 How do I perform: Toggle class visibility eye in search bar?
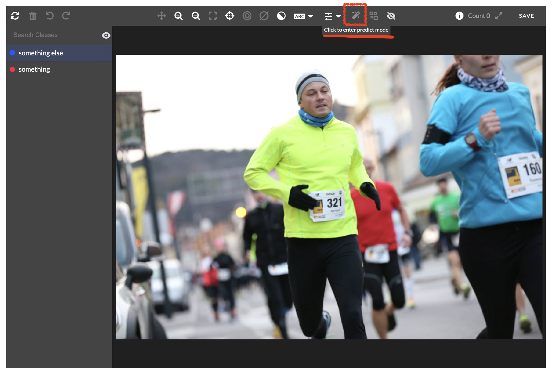[x=106, y=35]
